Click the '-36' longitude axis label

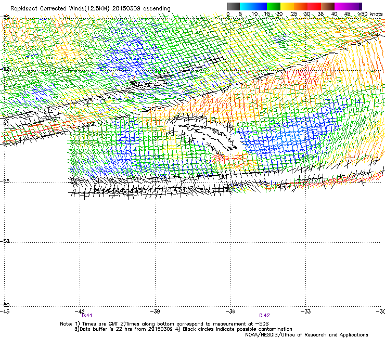230,311
